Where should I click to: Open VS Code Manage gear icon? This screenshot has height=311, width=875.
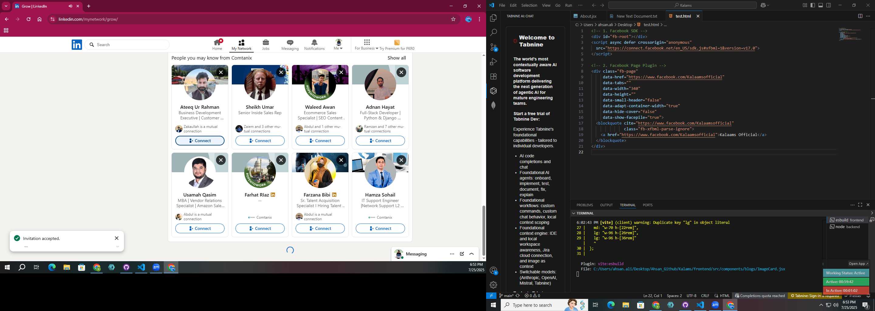tap(493, 285)
